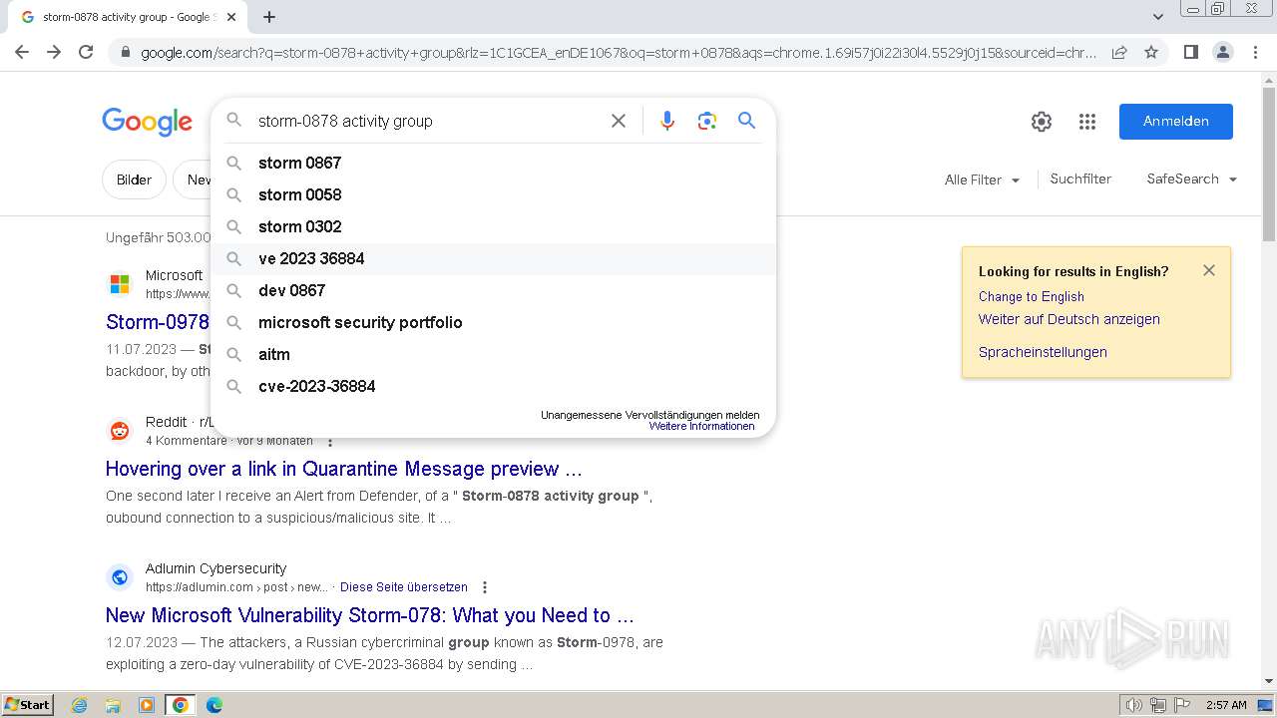Open the Google apps grid
This screenshot has width=1277, height=718.
coord(1087,122)
